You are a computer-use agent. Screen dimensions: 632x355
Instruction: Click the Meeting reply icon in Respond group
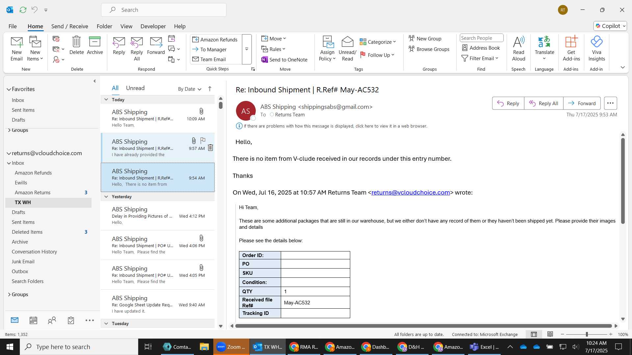[x=171, y=39]
